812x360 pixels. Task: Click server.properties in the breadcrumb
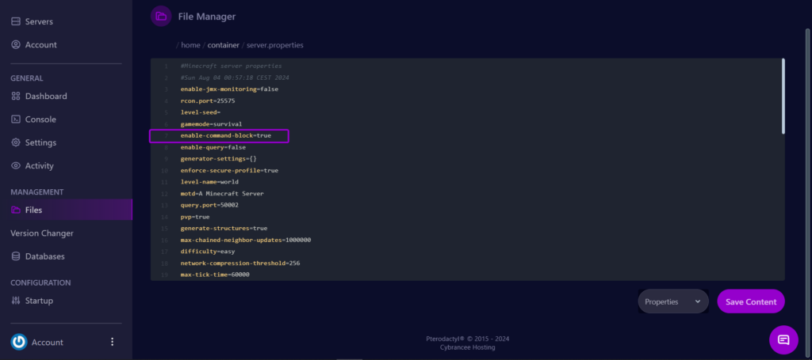[x=275, y=45]
